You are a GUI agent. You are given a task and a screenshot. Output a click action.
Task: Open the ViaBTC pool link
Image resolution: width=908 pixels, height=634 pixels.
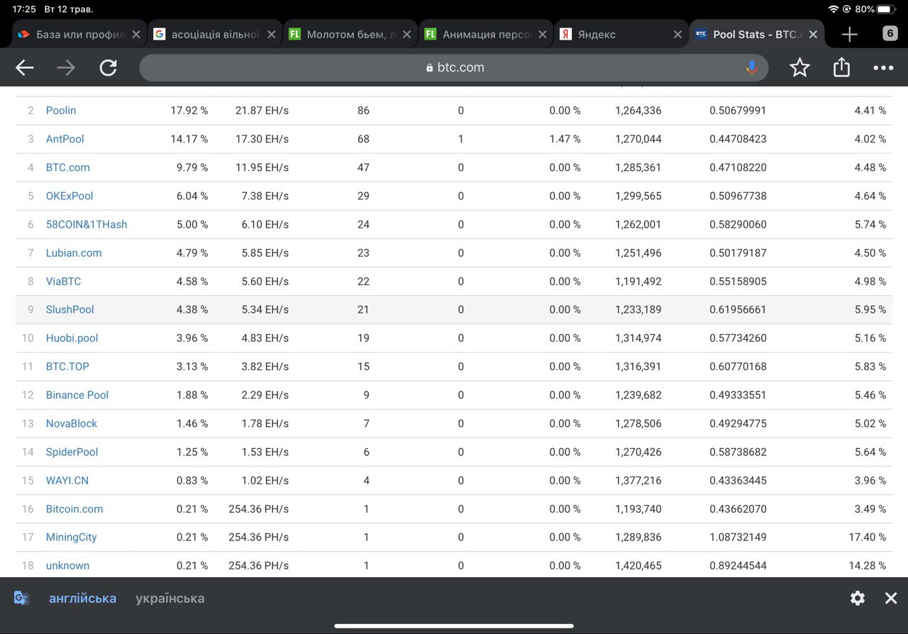click(64, 281)
